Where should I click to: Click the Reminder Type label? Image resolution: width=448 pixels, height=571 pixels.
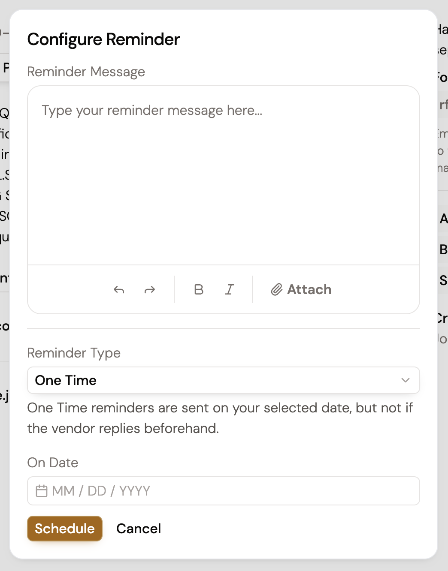click(74, 353)
